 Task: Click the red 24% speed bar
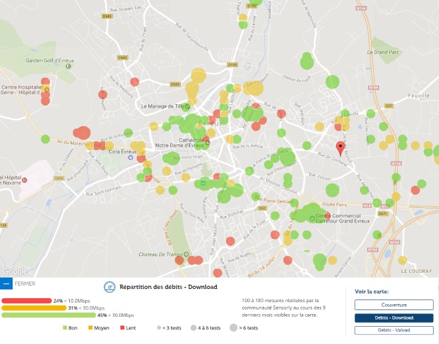click(x=26, y=301)
